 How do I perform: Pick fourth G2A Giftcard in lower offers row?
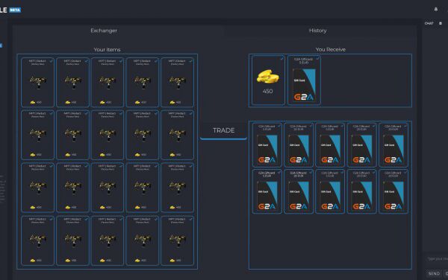[x=361, y=191]
